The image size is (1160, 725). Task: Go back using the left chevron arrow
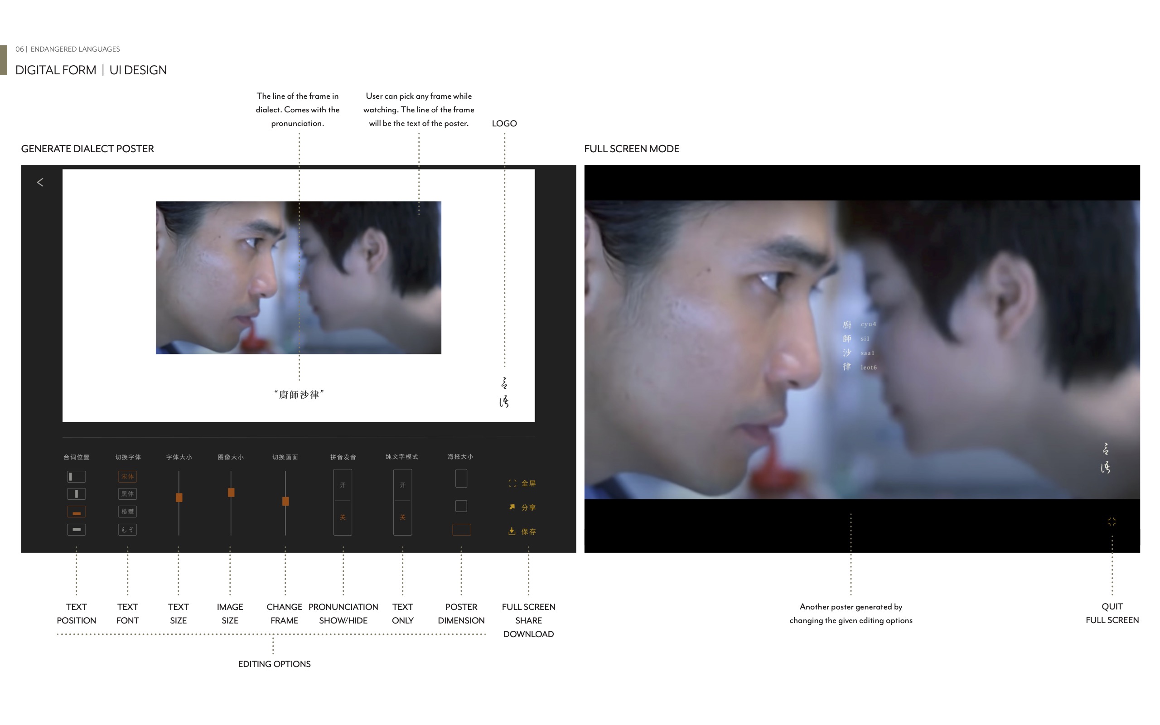[40, 182]
